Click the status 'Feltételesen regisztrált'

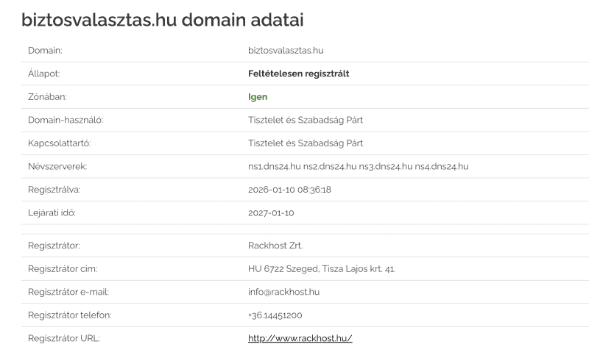tap(298, 74)
